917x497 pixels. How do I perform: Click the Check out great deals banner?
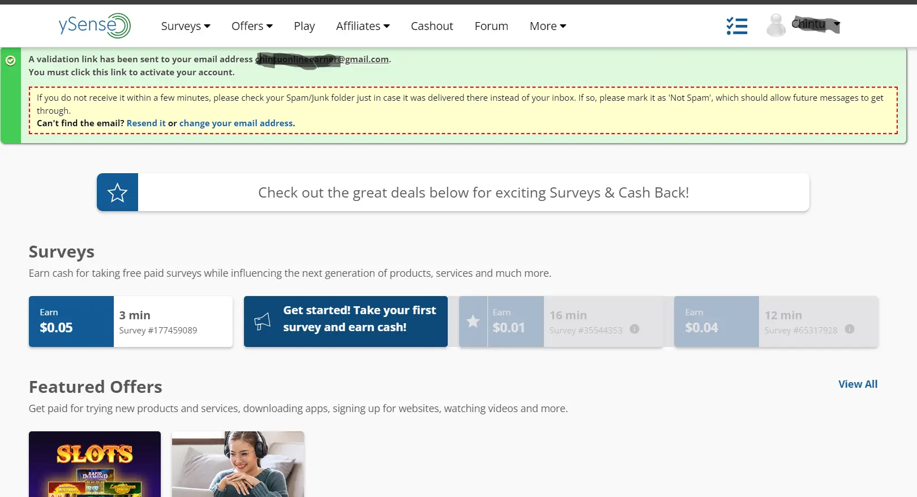point(453,192)
